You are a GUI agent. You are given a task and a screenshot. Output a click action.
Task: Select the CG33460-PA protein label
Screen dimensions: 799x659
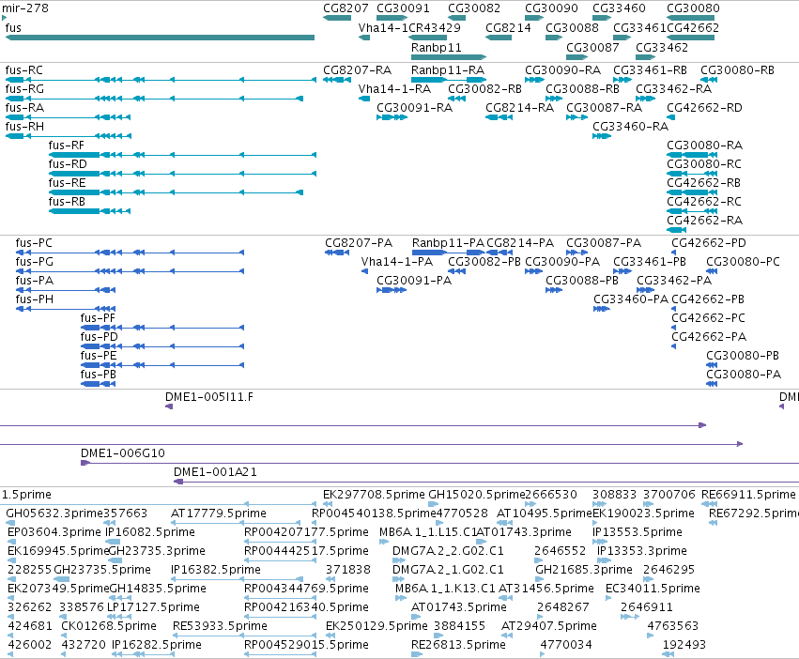coord(631,299)
